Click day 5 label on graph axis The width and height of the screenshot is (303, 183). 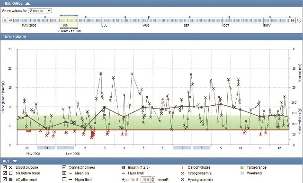tap(143, 148)
